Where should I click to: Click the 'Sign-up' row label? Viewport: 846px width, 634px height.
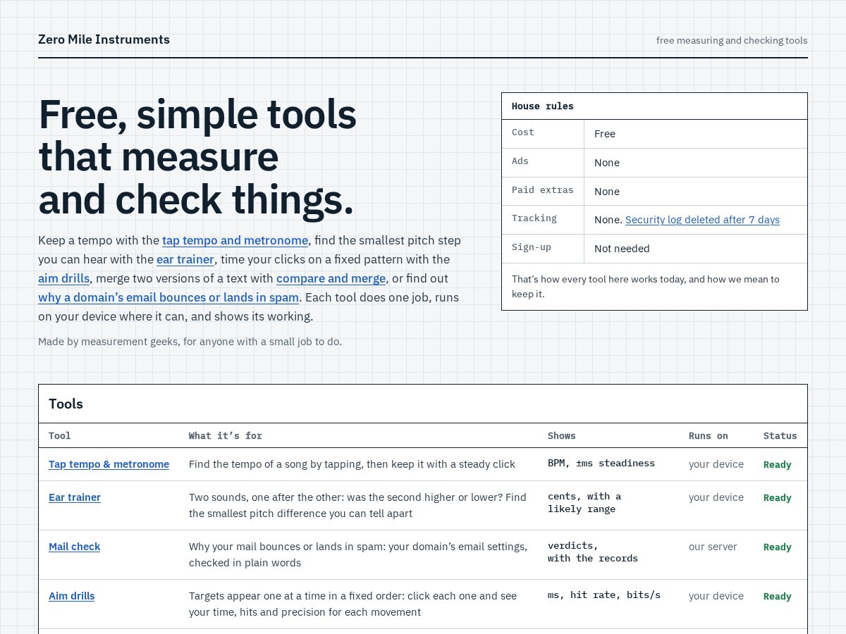(532, 247)
